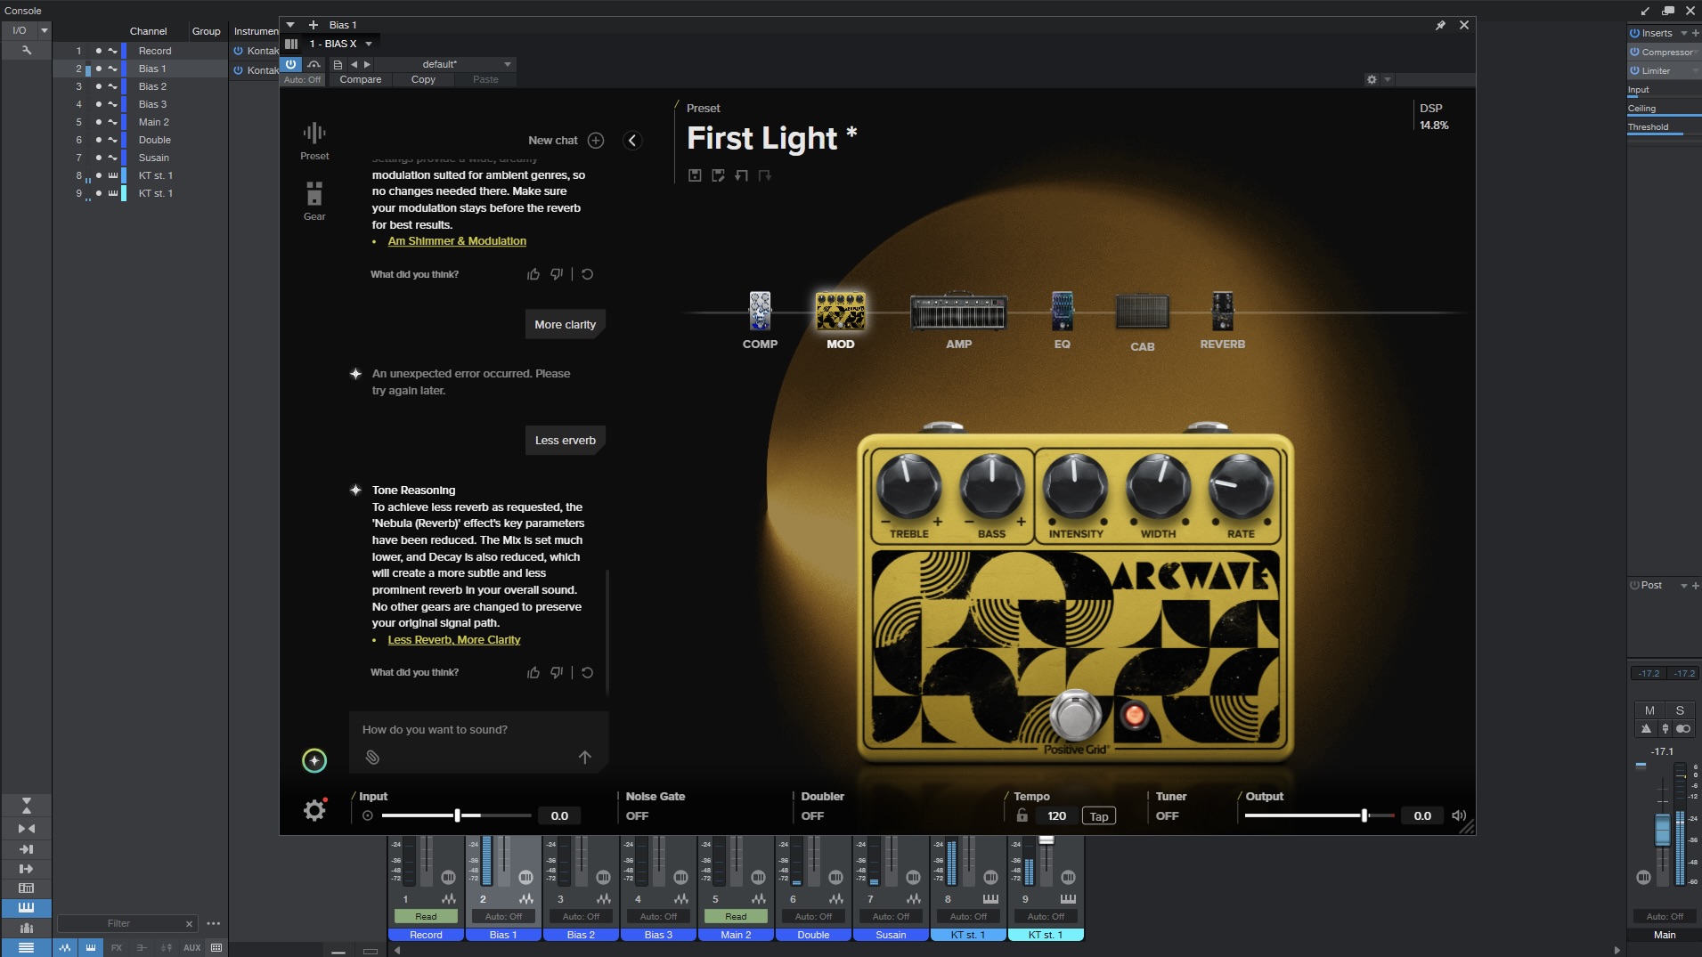This screenshot has width=1702, height=957.
Task: Click the Tap tempo button
Action: tap(1098, 816)
